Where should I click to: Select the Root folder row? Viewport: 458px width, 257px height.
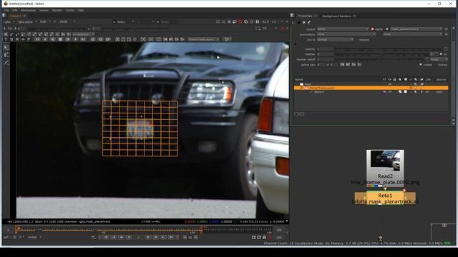coord(371,84)
